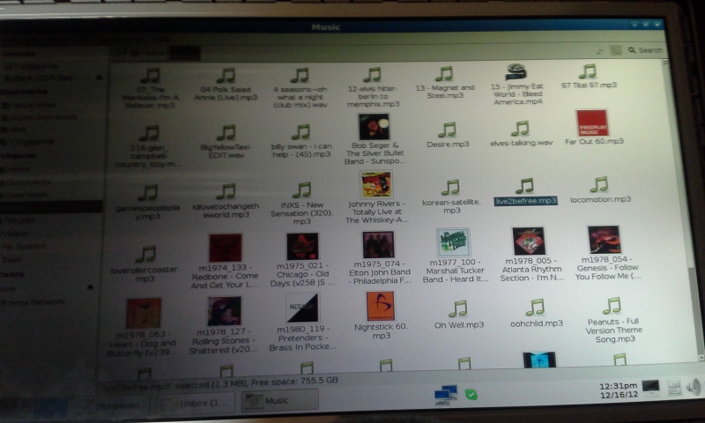Screen dimensions: 705x423
Task: Select the idlovetochangetheworld.mp3 icon
Action: [226, 191]
